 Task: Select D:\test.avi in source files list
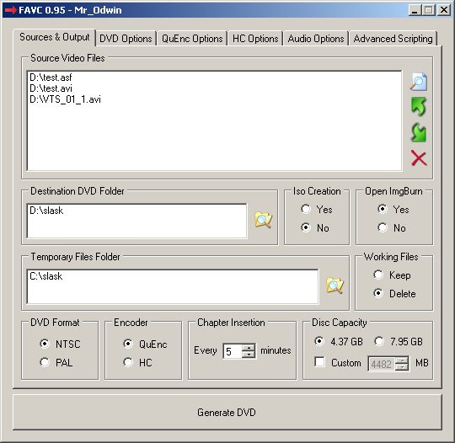(x=51, y=88)
